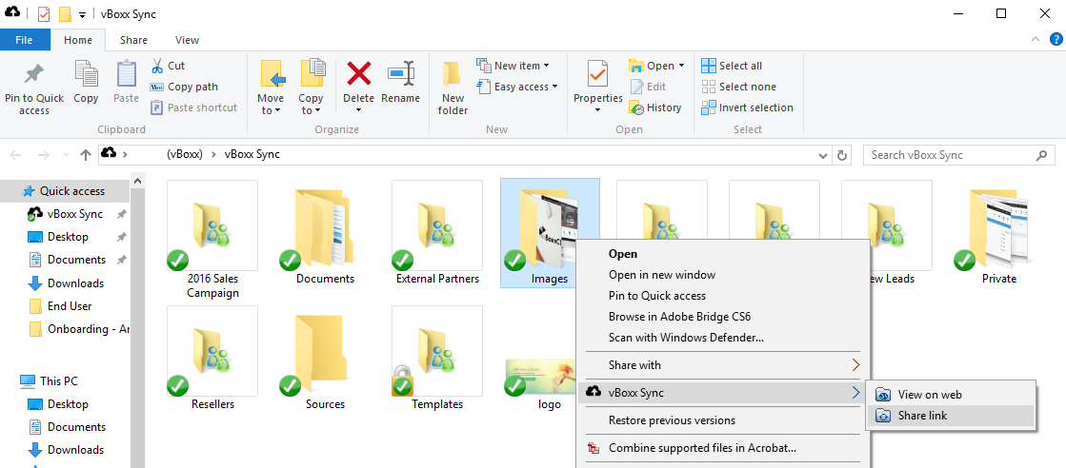Click the Properties ribbon icon

click(597, 73)
